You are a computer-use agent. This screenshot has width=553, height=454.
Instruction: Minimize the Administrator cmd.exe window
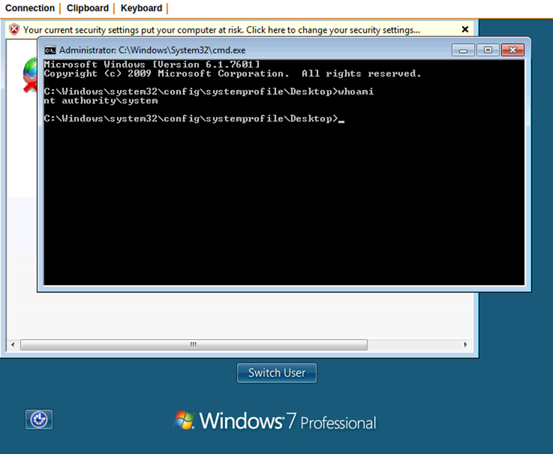[x=464, y=50]
